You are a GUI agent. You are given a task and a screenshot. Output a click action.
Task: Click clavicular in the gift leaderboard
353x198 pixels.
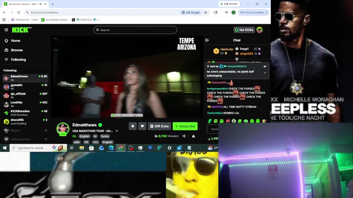(x=227, y=49)
